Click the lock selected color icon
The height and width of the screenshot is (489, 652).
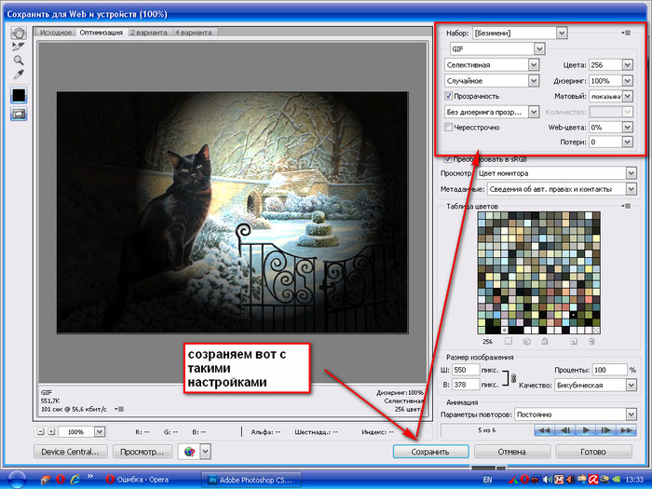545,342
